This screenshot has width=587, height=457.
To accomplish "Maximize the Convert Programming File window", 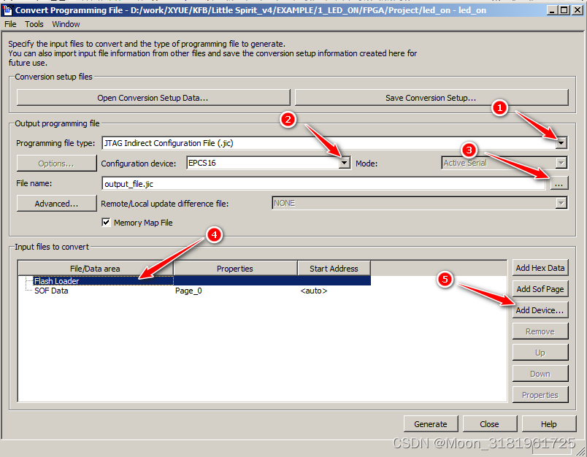I will (x=564, y=10).
